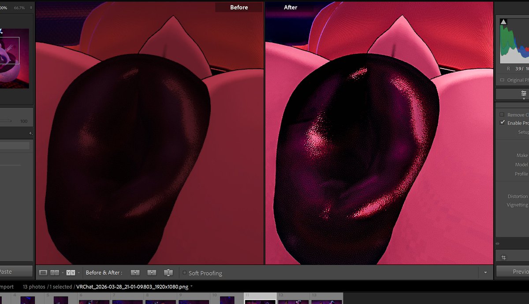This screenshot has height=304, width=529.
Task: Open dropdown arrow next to Y|Y view icon
Action: (78, 273)
